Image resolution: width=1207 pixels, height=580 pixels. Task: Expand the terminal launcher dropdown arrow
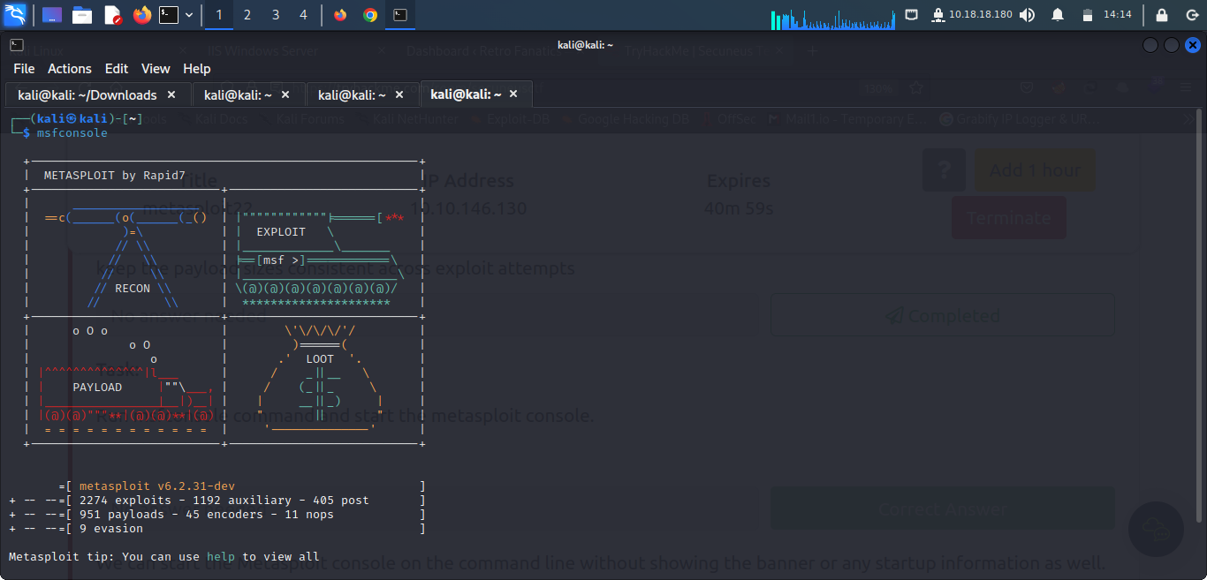point(188,15)
